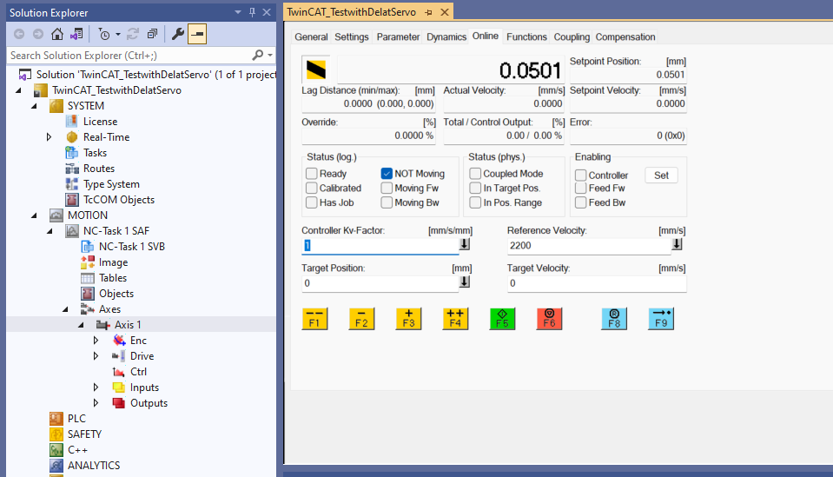Screen dimensions: 833x477
Task: Toggle the Calibrated checkbox
Action: pyautogui.click(x=312, y=188)
